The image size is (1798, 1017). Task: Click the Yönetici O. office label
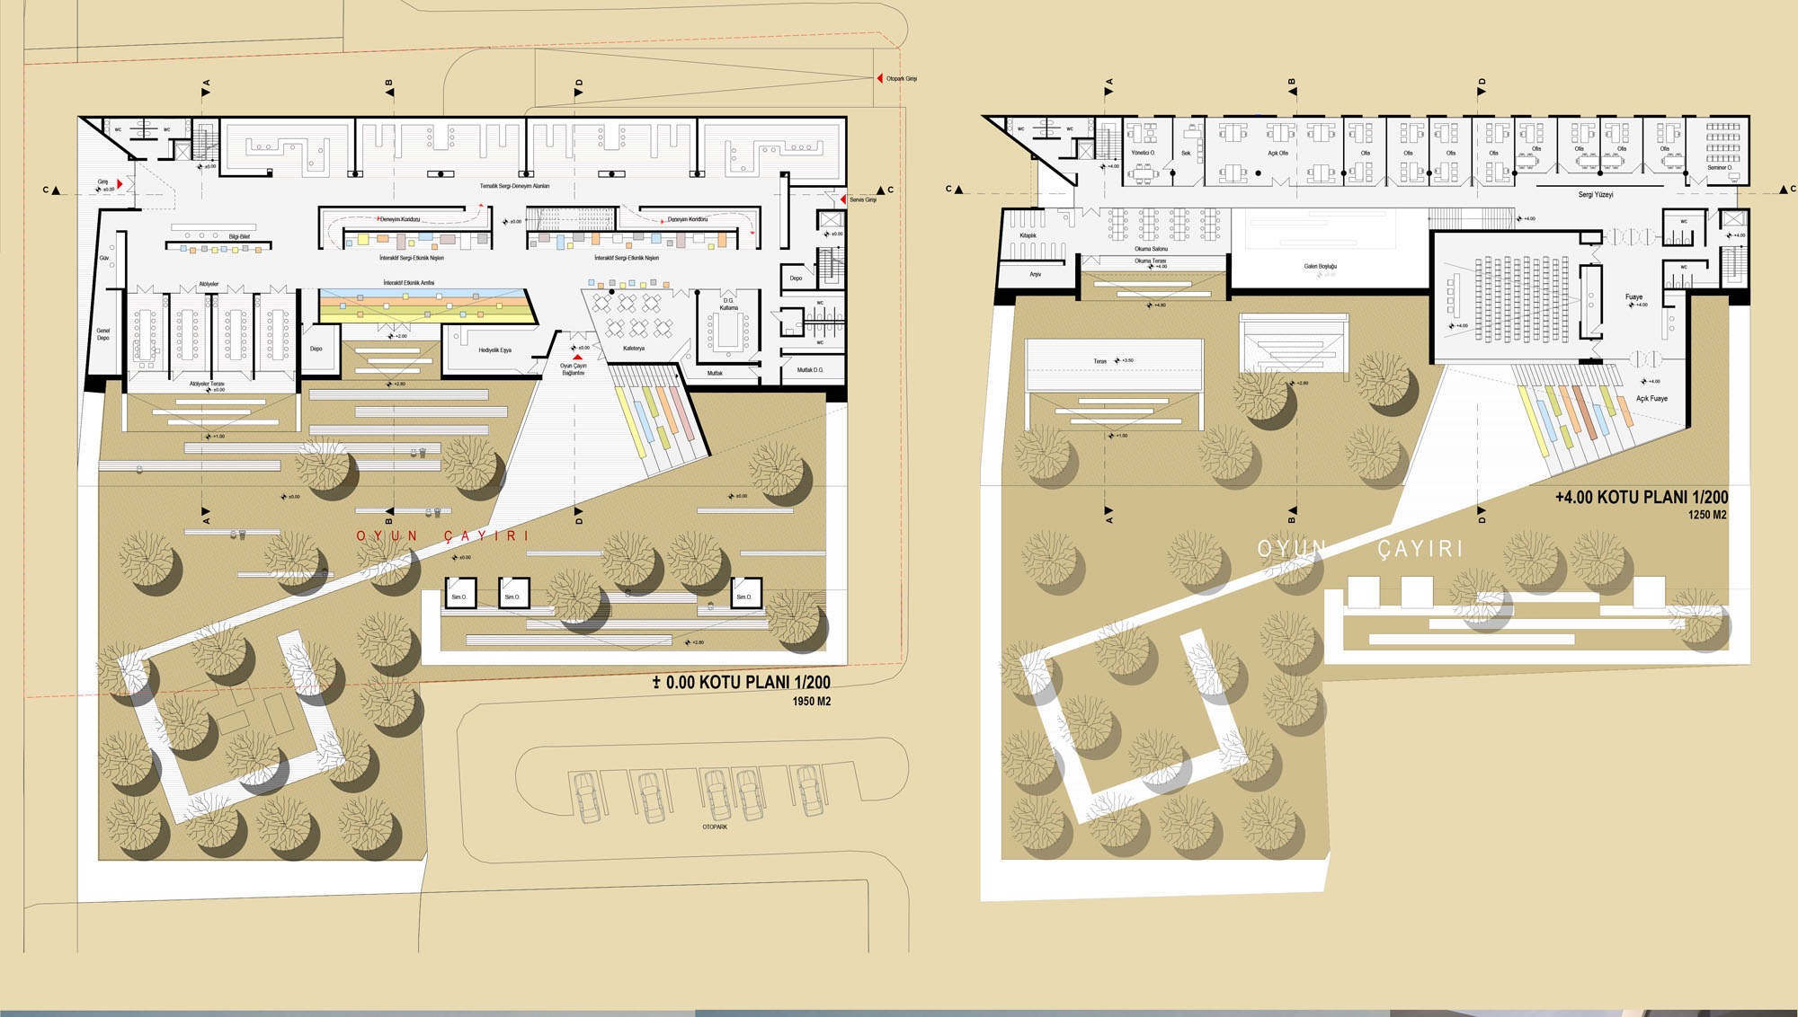[x=1143, y=154]
